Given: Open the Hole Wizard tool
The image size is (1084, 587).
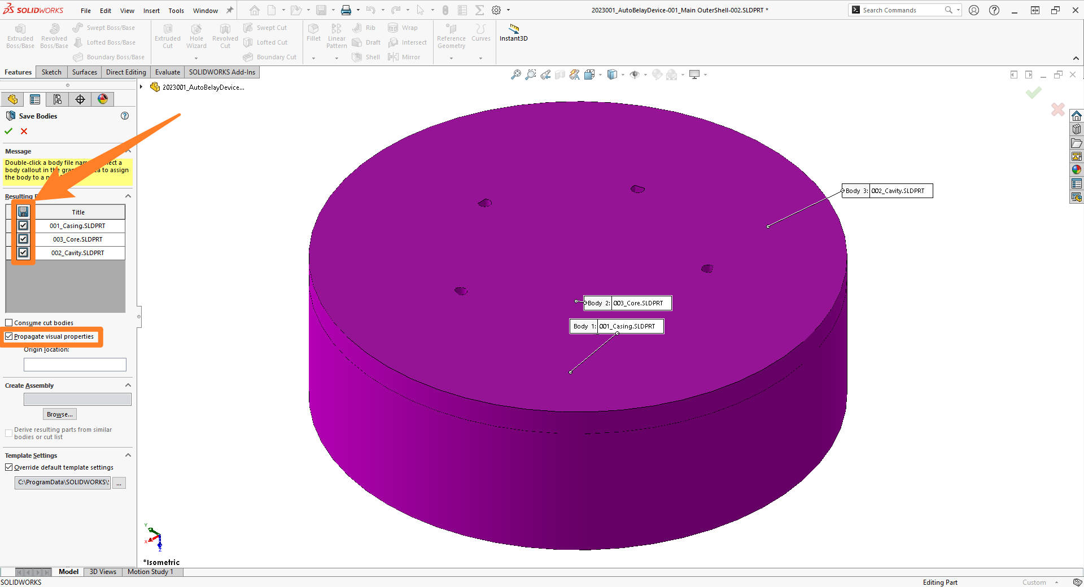Looking at the screenshot, I should tap(196, 36).
